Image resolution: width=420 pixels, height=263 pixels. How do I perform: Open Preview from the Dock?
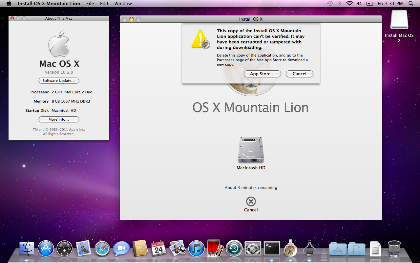tap(178, 249)
